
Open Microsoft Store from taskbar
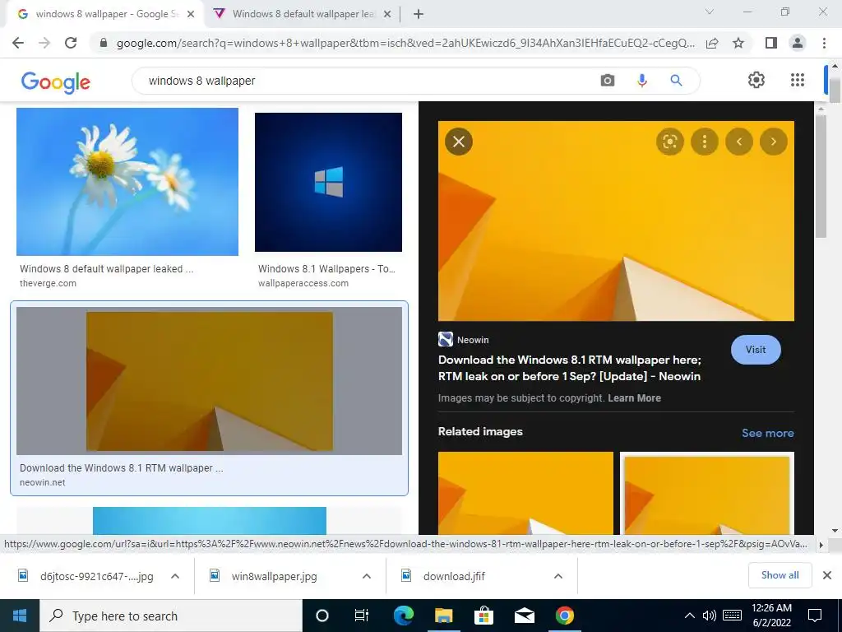pyautogui.click(x=483, y=616)
